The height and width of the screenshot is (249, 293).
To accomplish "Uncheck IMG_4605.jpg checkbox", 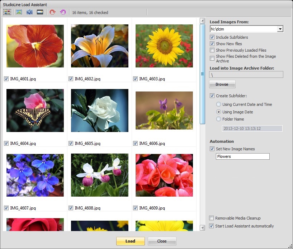I will tap(71, 144).
